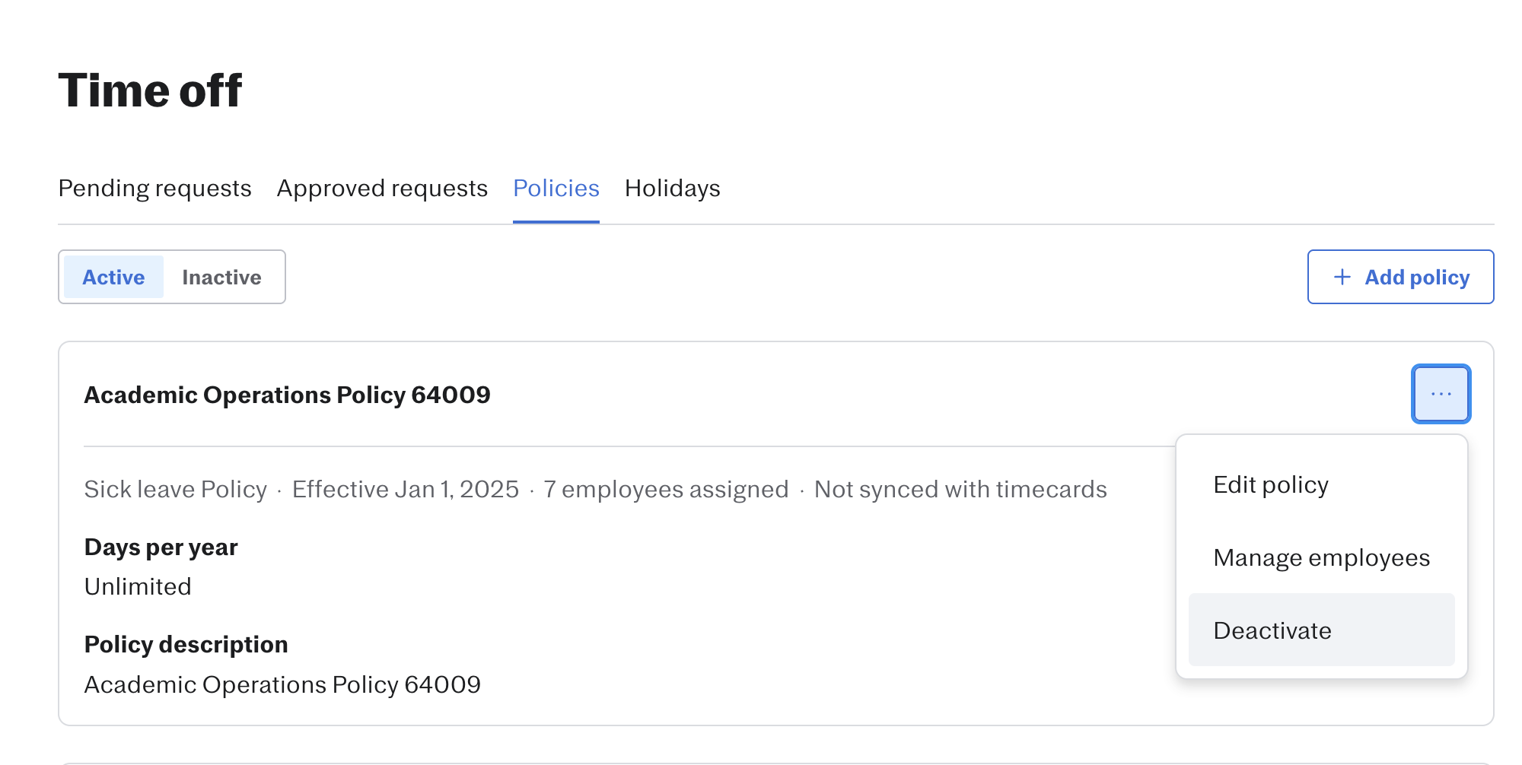Screen dimensions: 1522x765
Task: Go to the Holidays tab
Action: click(x=672, y=188)
